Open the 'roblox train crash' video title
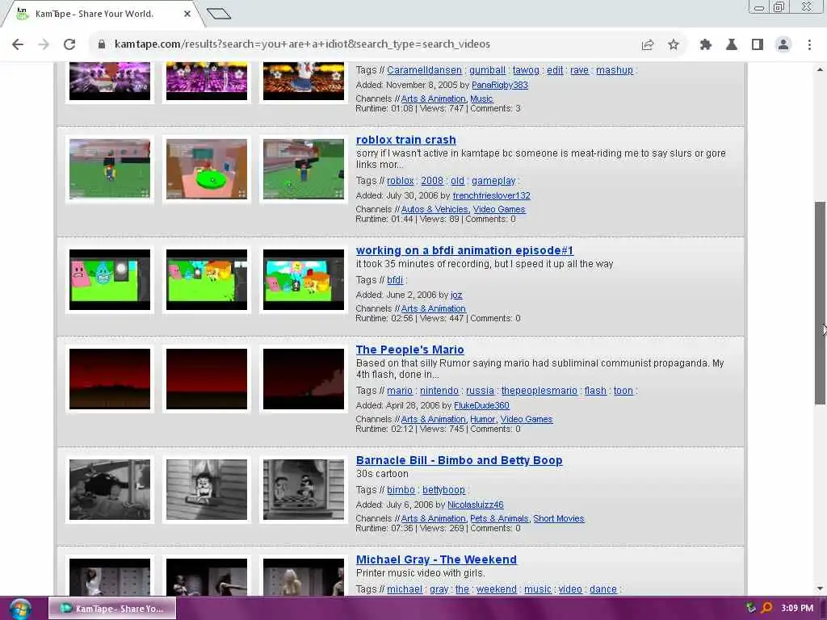Image resolution: width=827 pixels, height=620 pixels. tap(405, 140)
